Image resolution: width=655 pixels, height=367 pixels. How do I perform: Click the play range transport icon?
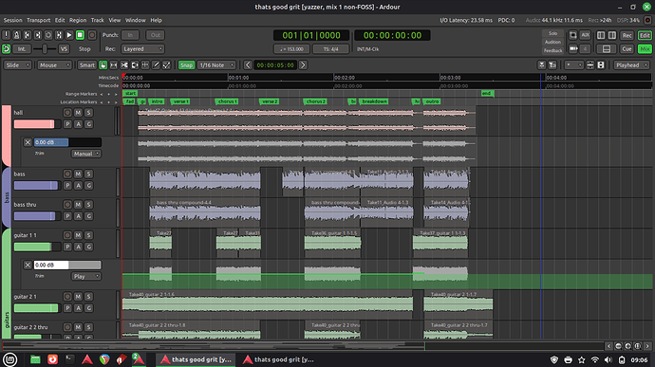tap(59, 35)
